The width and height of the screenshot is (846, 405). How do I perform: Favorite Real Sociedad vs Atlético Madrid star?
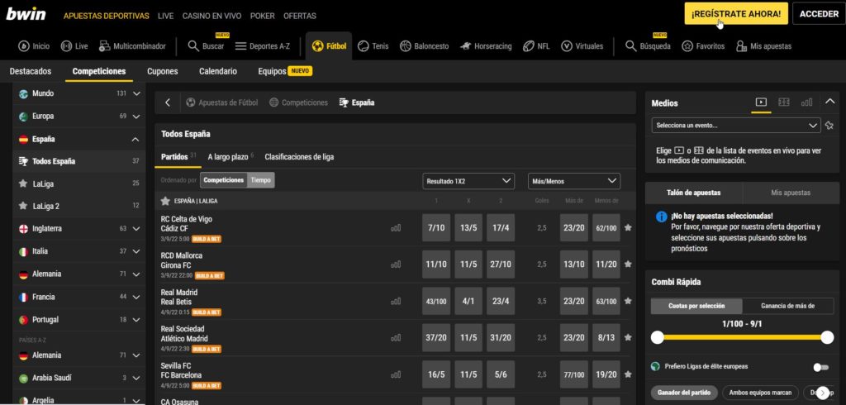628,337
